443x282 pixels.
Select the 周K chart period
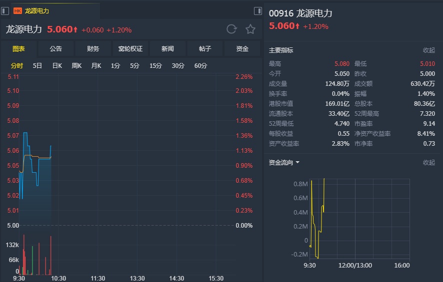pyautogui.click(x=76, y=66)
